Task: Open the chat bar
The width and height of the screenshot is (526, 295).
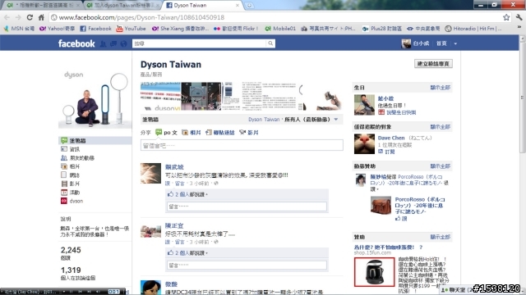Action: [456, 289]
